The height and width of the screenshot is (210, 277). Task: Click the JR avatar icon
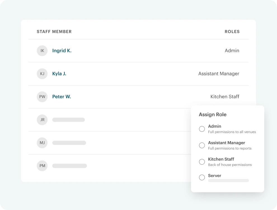coord(42,120)
